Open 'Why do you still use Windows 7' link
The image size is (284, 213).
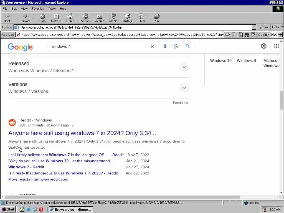[61, 161]
